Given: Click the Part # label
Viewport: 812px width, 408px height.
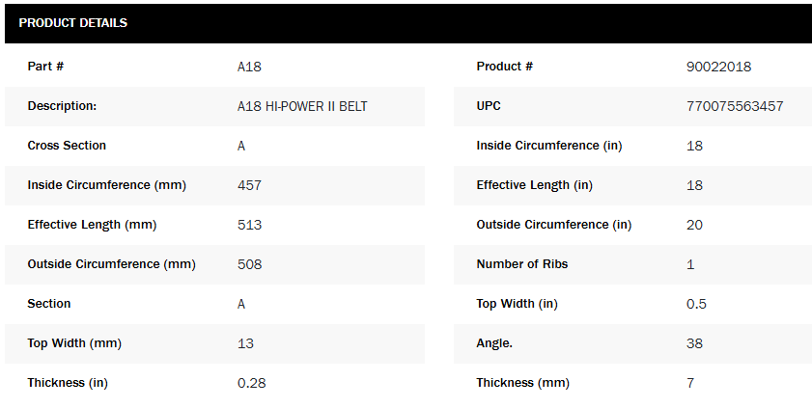Looking at the screenshot, I should pyautogui.click(x=45, y=67).
